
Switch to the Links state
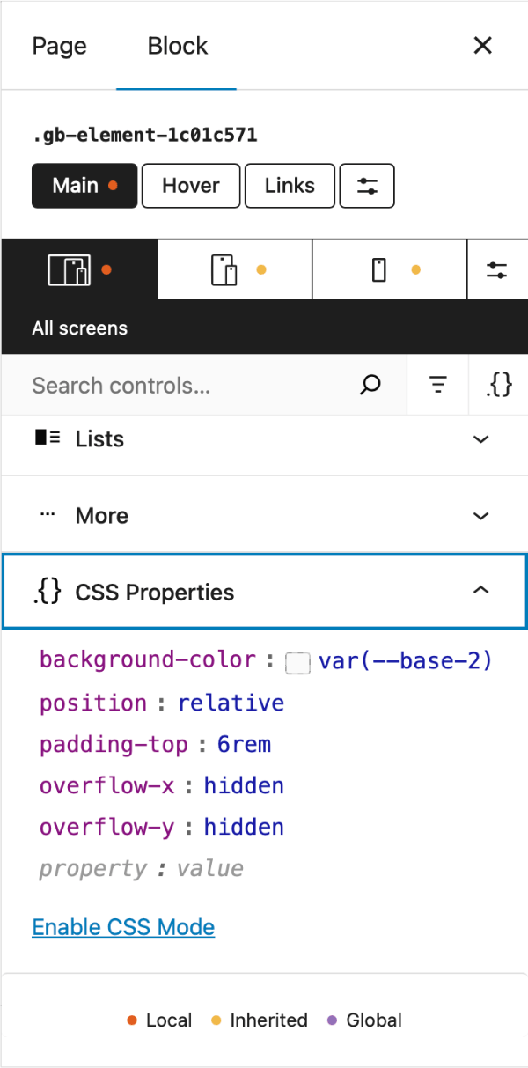290,186
